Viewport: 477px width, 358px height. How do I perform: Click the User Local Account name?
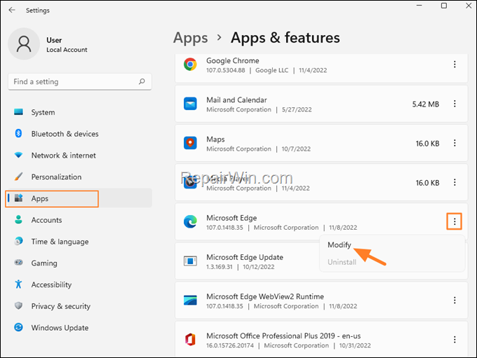point(66,45)
